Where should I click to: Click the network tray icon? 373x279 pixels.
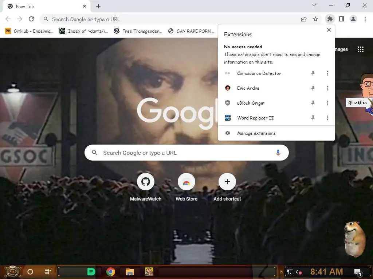[x=290, y=272]
